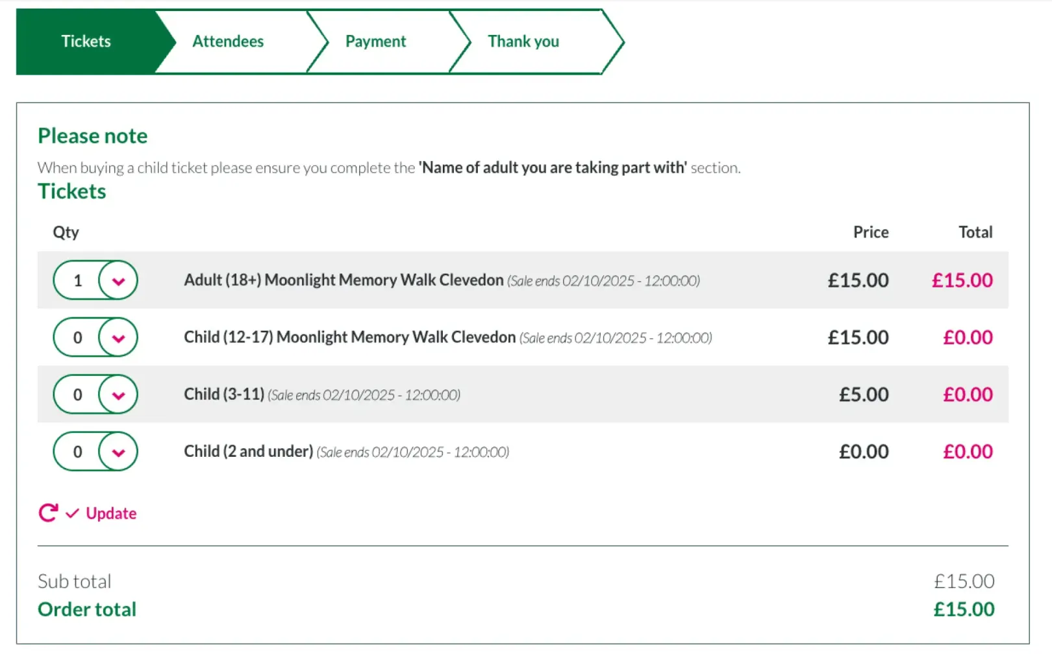1052x669 pixels.
Task: Return to the Tickets step
Action: point(86,41)
